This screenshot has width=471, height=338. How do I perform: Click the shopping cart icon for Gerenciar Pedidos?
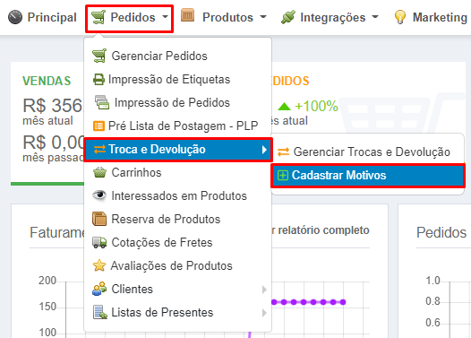click(x=99, y=56)
